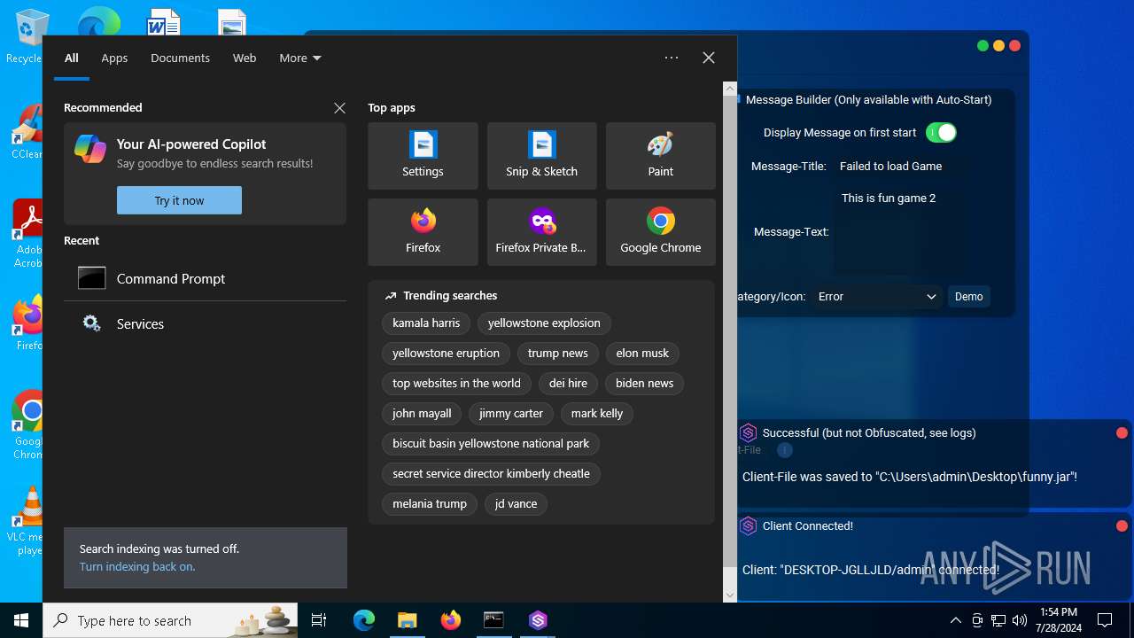Viewport: 1134px width, 638px height.
Task: Switch to Command Prompt taskbar icon
Action: 493,620
